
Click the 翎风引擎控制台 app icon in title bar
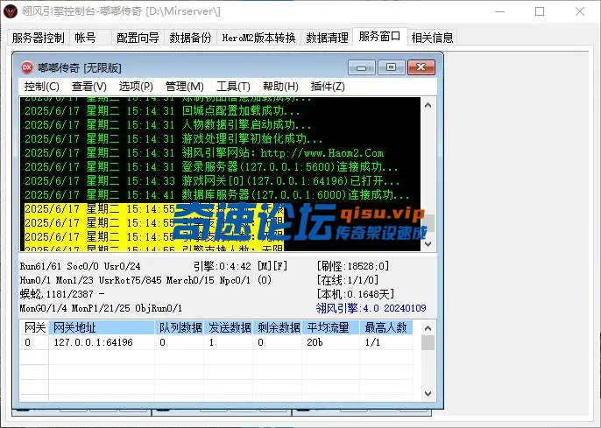pos(11,11)
